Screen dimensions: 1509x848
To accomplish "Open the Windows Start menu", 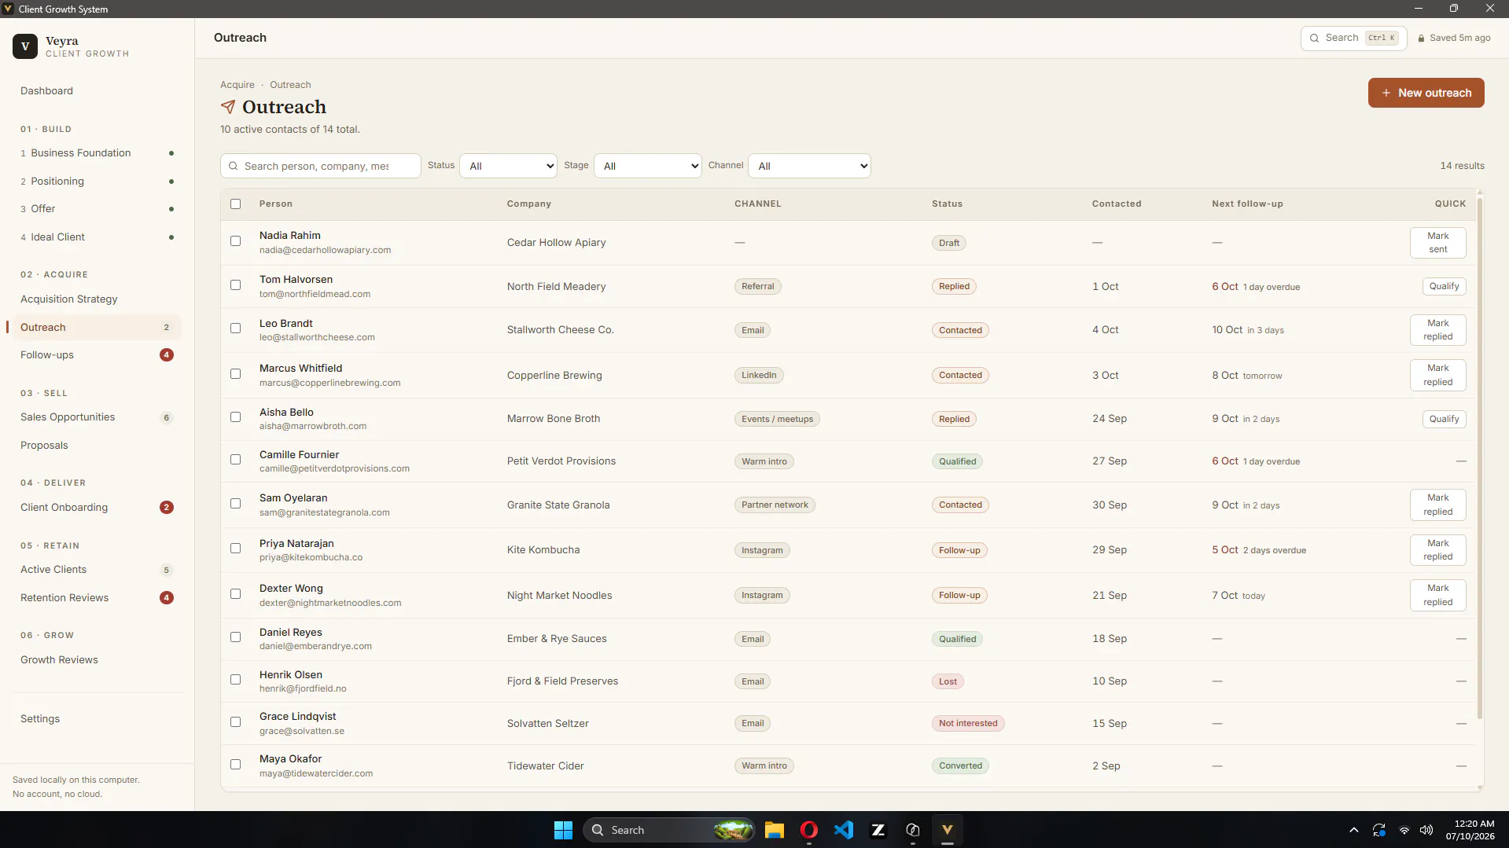I will click(563, 830).
